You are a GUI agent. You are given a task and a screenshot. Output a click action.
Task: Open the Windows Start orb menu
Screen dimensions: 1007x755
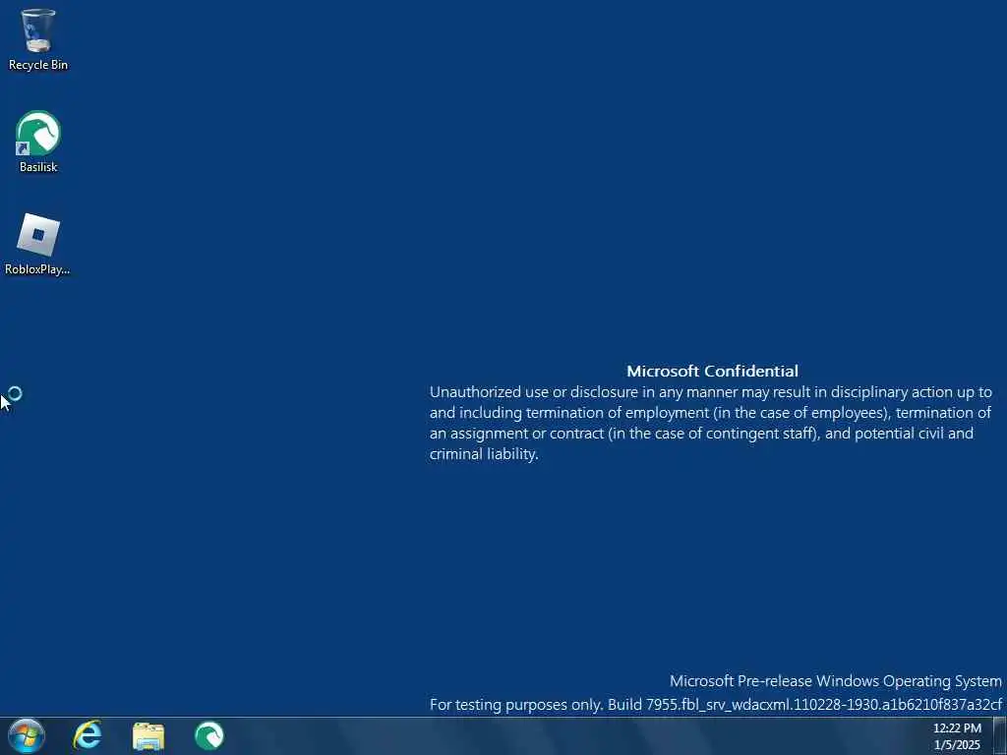coord(27,735)
